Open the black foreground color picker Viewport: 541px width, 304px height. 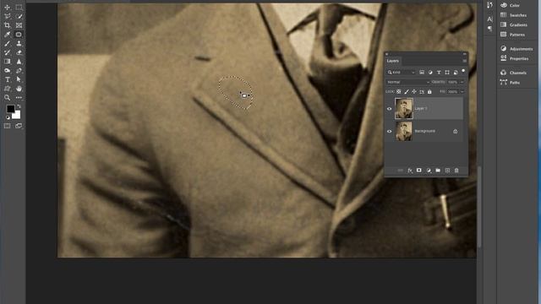point(10,109)
